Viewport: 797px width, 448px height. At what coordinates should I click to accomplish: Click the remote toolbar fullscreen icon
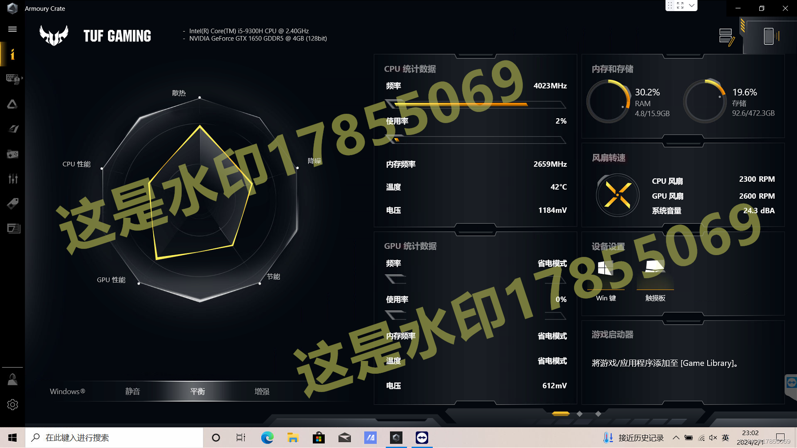tap(680, 5)
